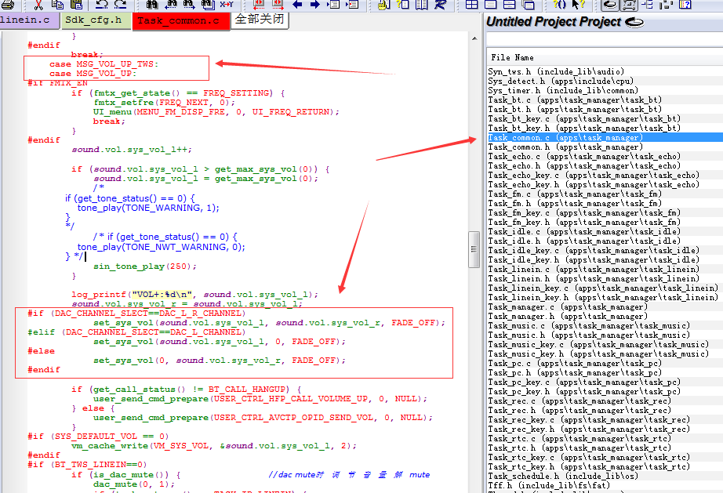This screenshot has height=493, width=723.
Task: Click the blue Go Back arrow
Action: click(x=297, y=5)
